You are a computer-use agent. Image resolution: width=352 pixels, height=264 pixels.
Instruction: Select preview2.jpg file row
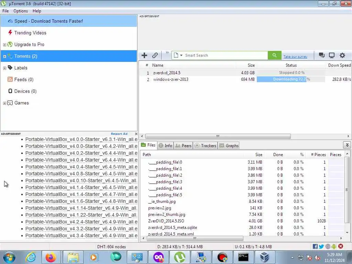242,208
